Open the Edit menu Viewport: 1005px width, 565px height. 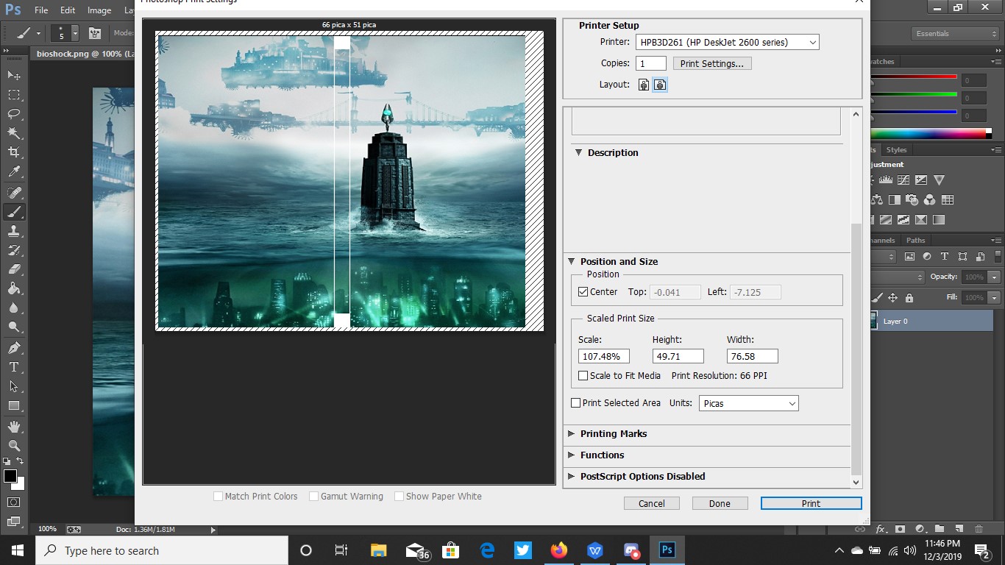(x=68, y=10)
